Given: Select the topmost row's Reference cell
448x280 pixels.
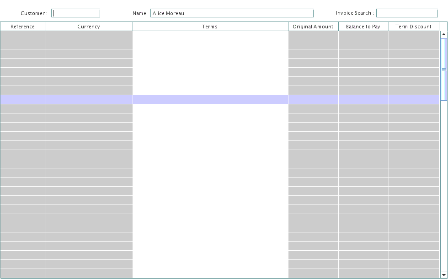Looking at the screenshot, I should 23,36.
